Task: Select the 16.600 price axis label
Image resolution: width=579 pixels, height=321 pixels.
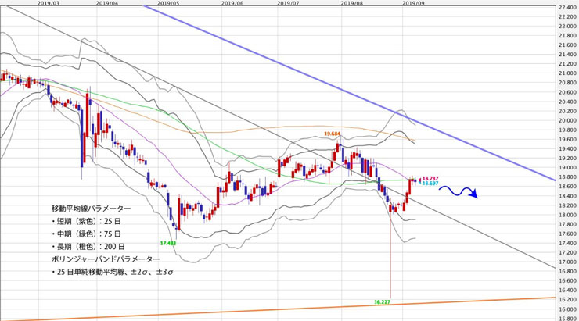Action: (568, 281)
